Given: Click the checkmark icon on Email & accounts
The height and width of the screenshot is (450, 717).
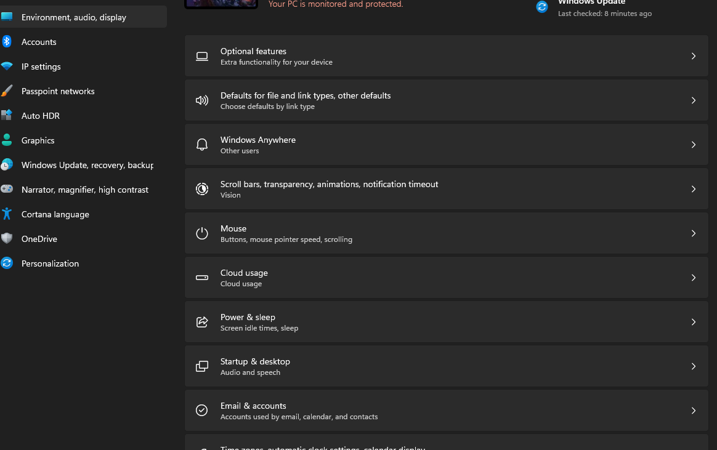Looking at the screenshot, I should click(202, 410).
